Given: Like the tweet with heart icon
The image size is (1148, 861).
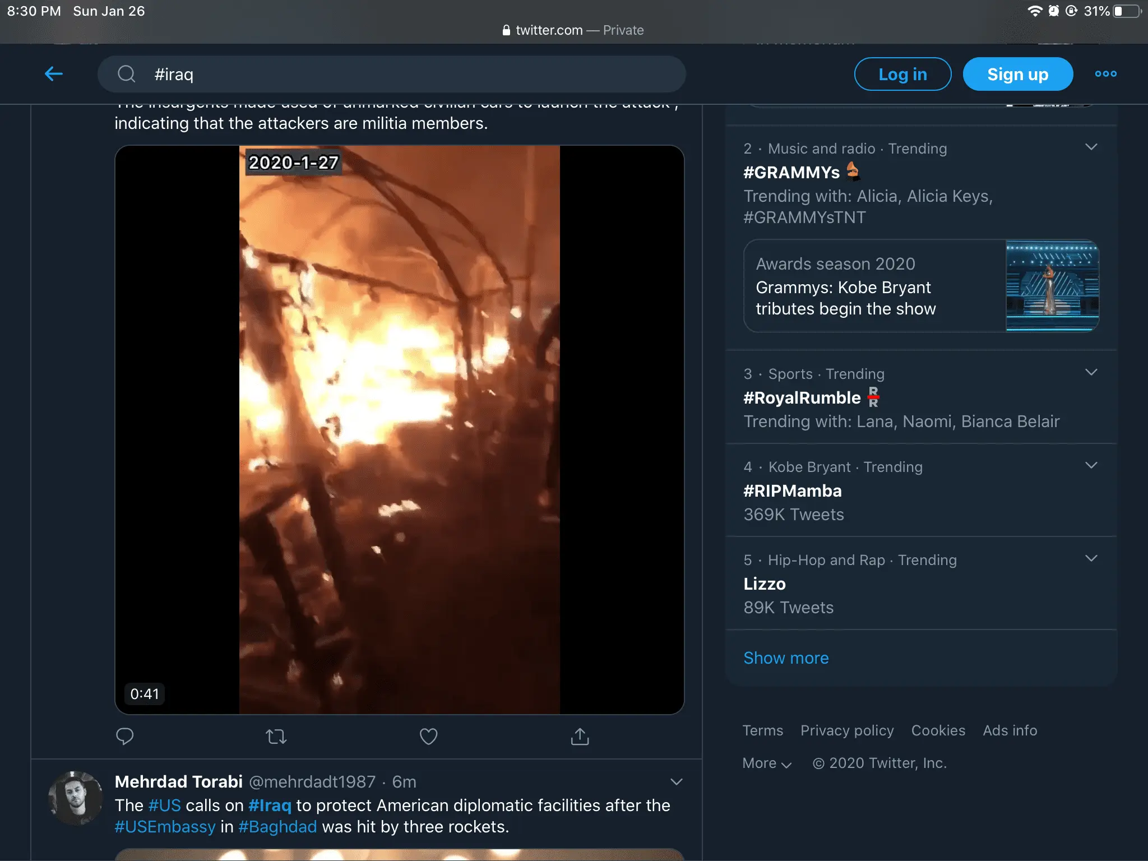Looking at the screenshot, I should click(428, 736).
